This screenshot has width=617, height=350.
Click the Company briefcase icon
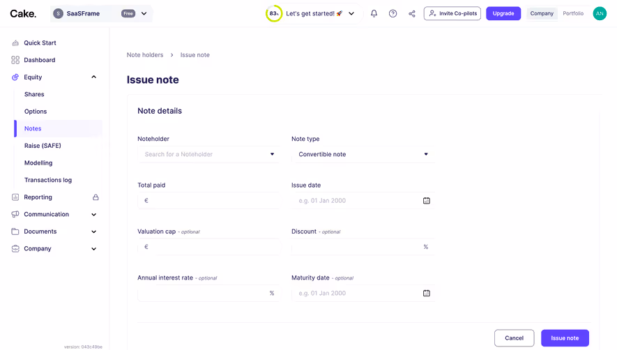[15, 249]
